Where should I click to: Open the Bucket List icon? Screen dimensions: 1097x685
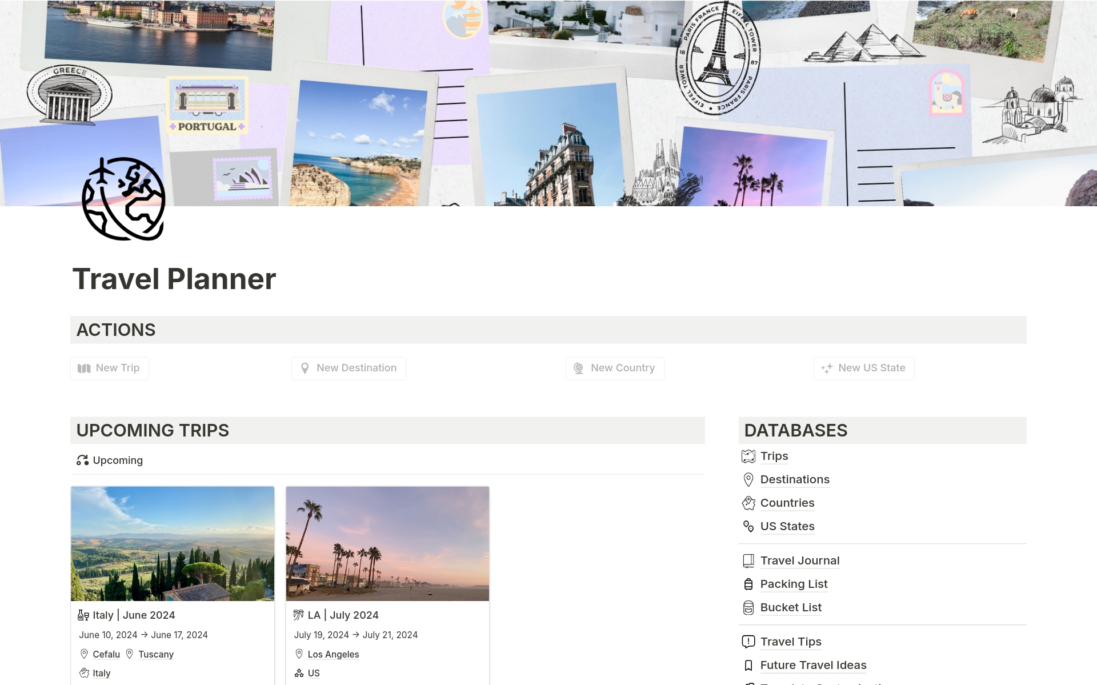coord(747,607)
